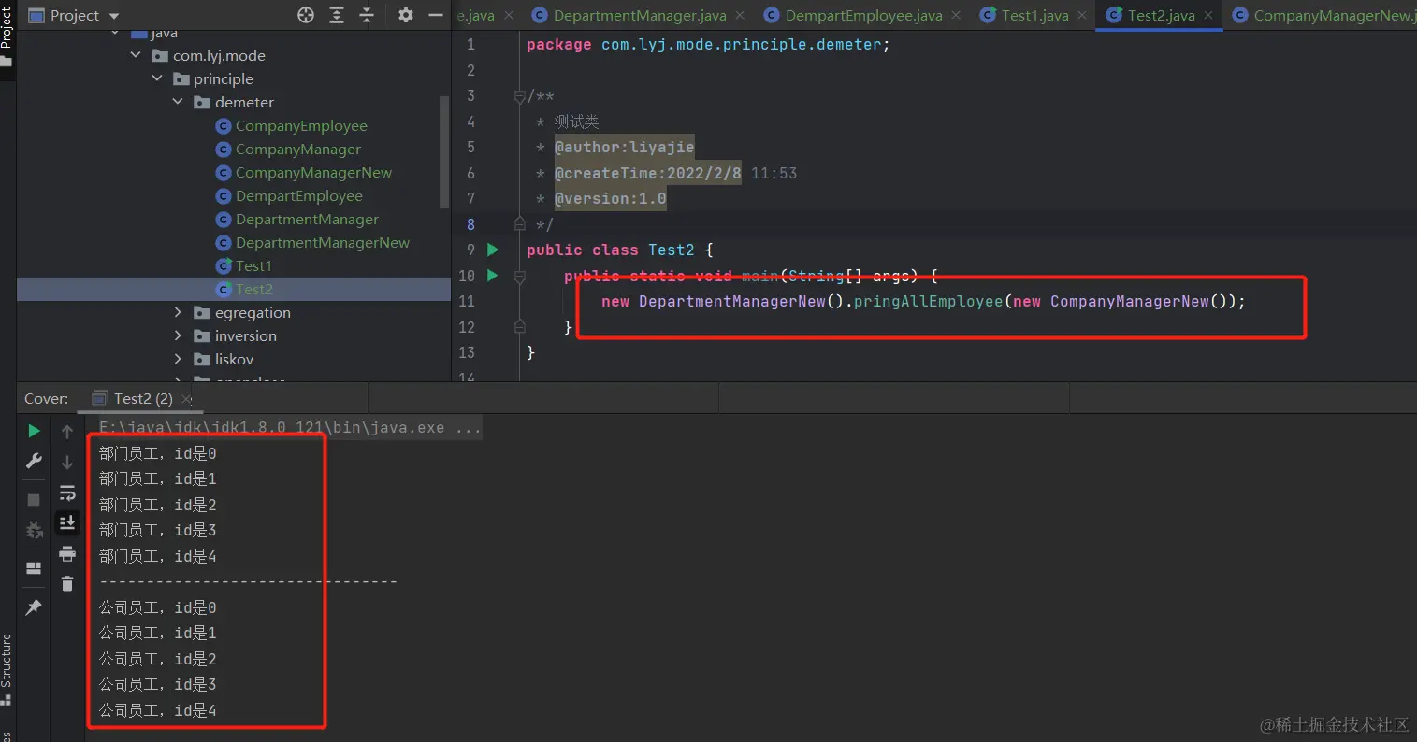1417x742 pixels.
Task: Click console line '部门员工，id是0'
Action: click(157, 453)
